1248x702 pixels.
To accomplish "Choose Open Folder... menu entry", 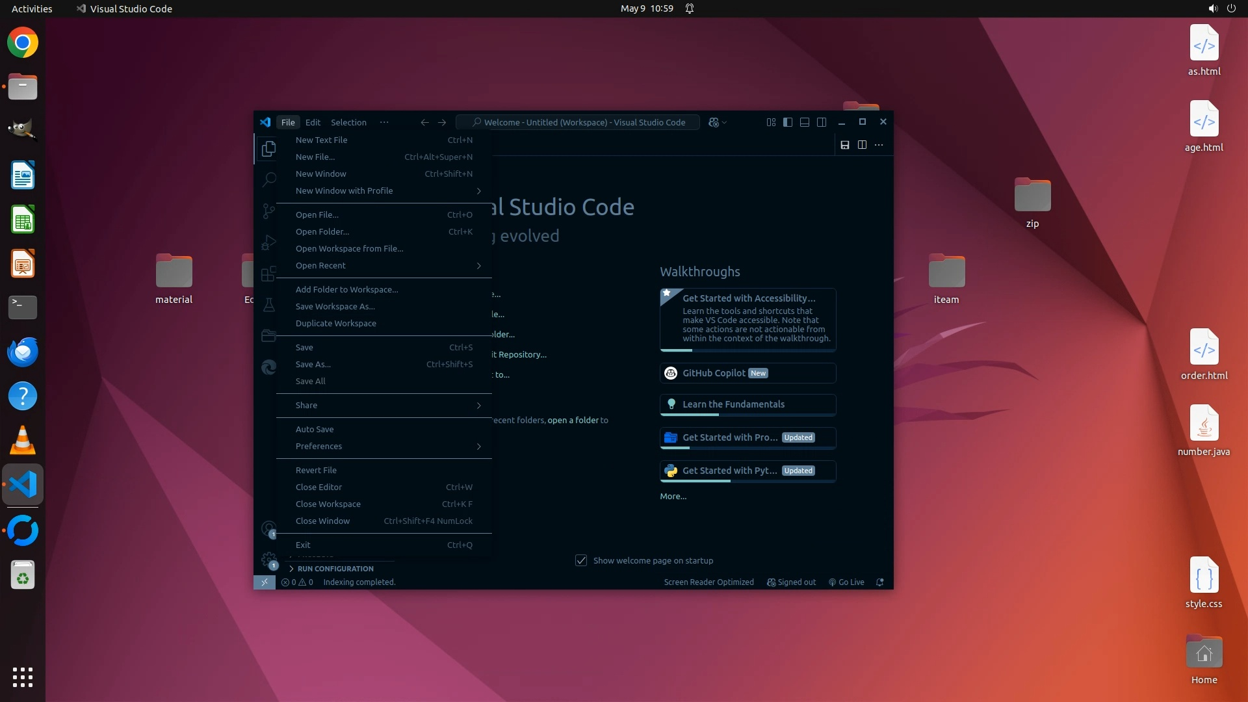I will 322,232.
